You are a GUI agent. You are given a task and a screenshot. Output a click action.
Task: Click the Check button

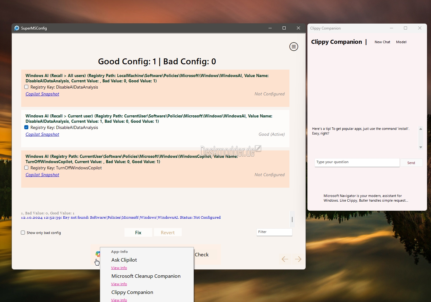click(x=202, y=254)
